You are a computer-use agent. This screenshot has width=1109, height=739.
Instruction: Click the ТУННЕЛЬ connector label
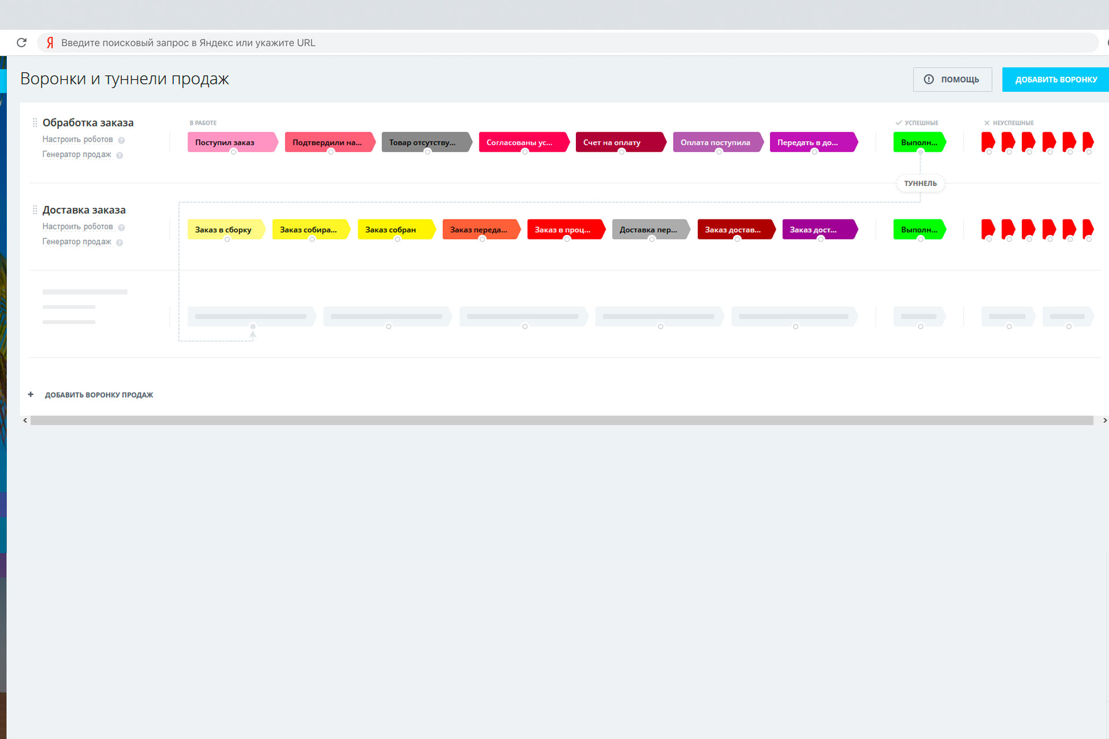point(920,184)
